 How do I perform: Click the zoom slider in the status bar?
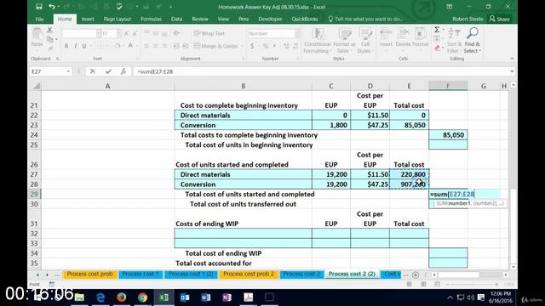click(472, 285)
